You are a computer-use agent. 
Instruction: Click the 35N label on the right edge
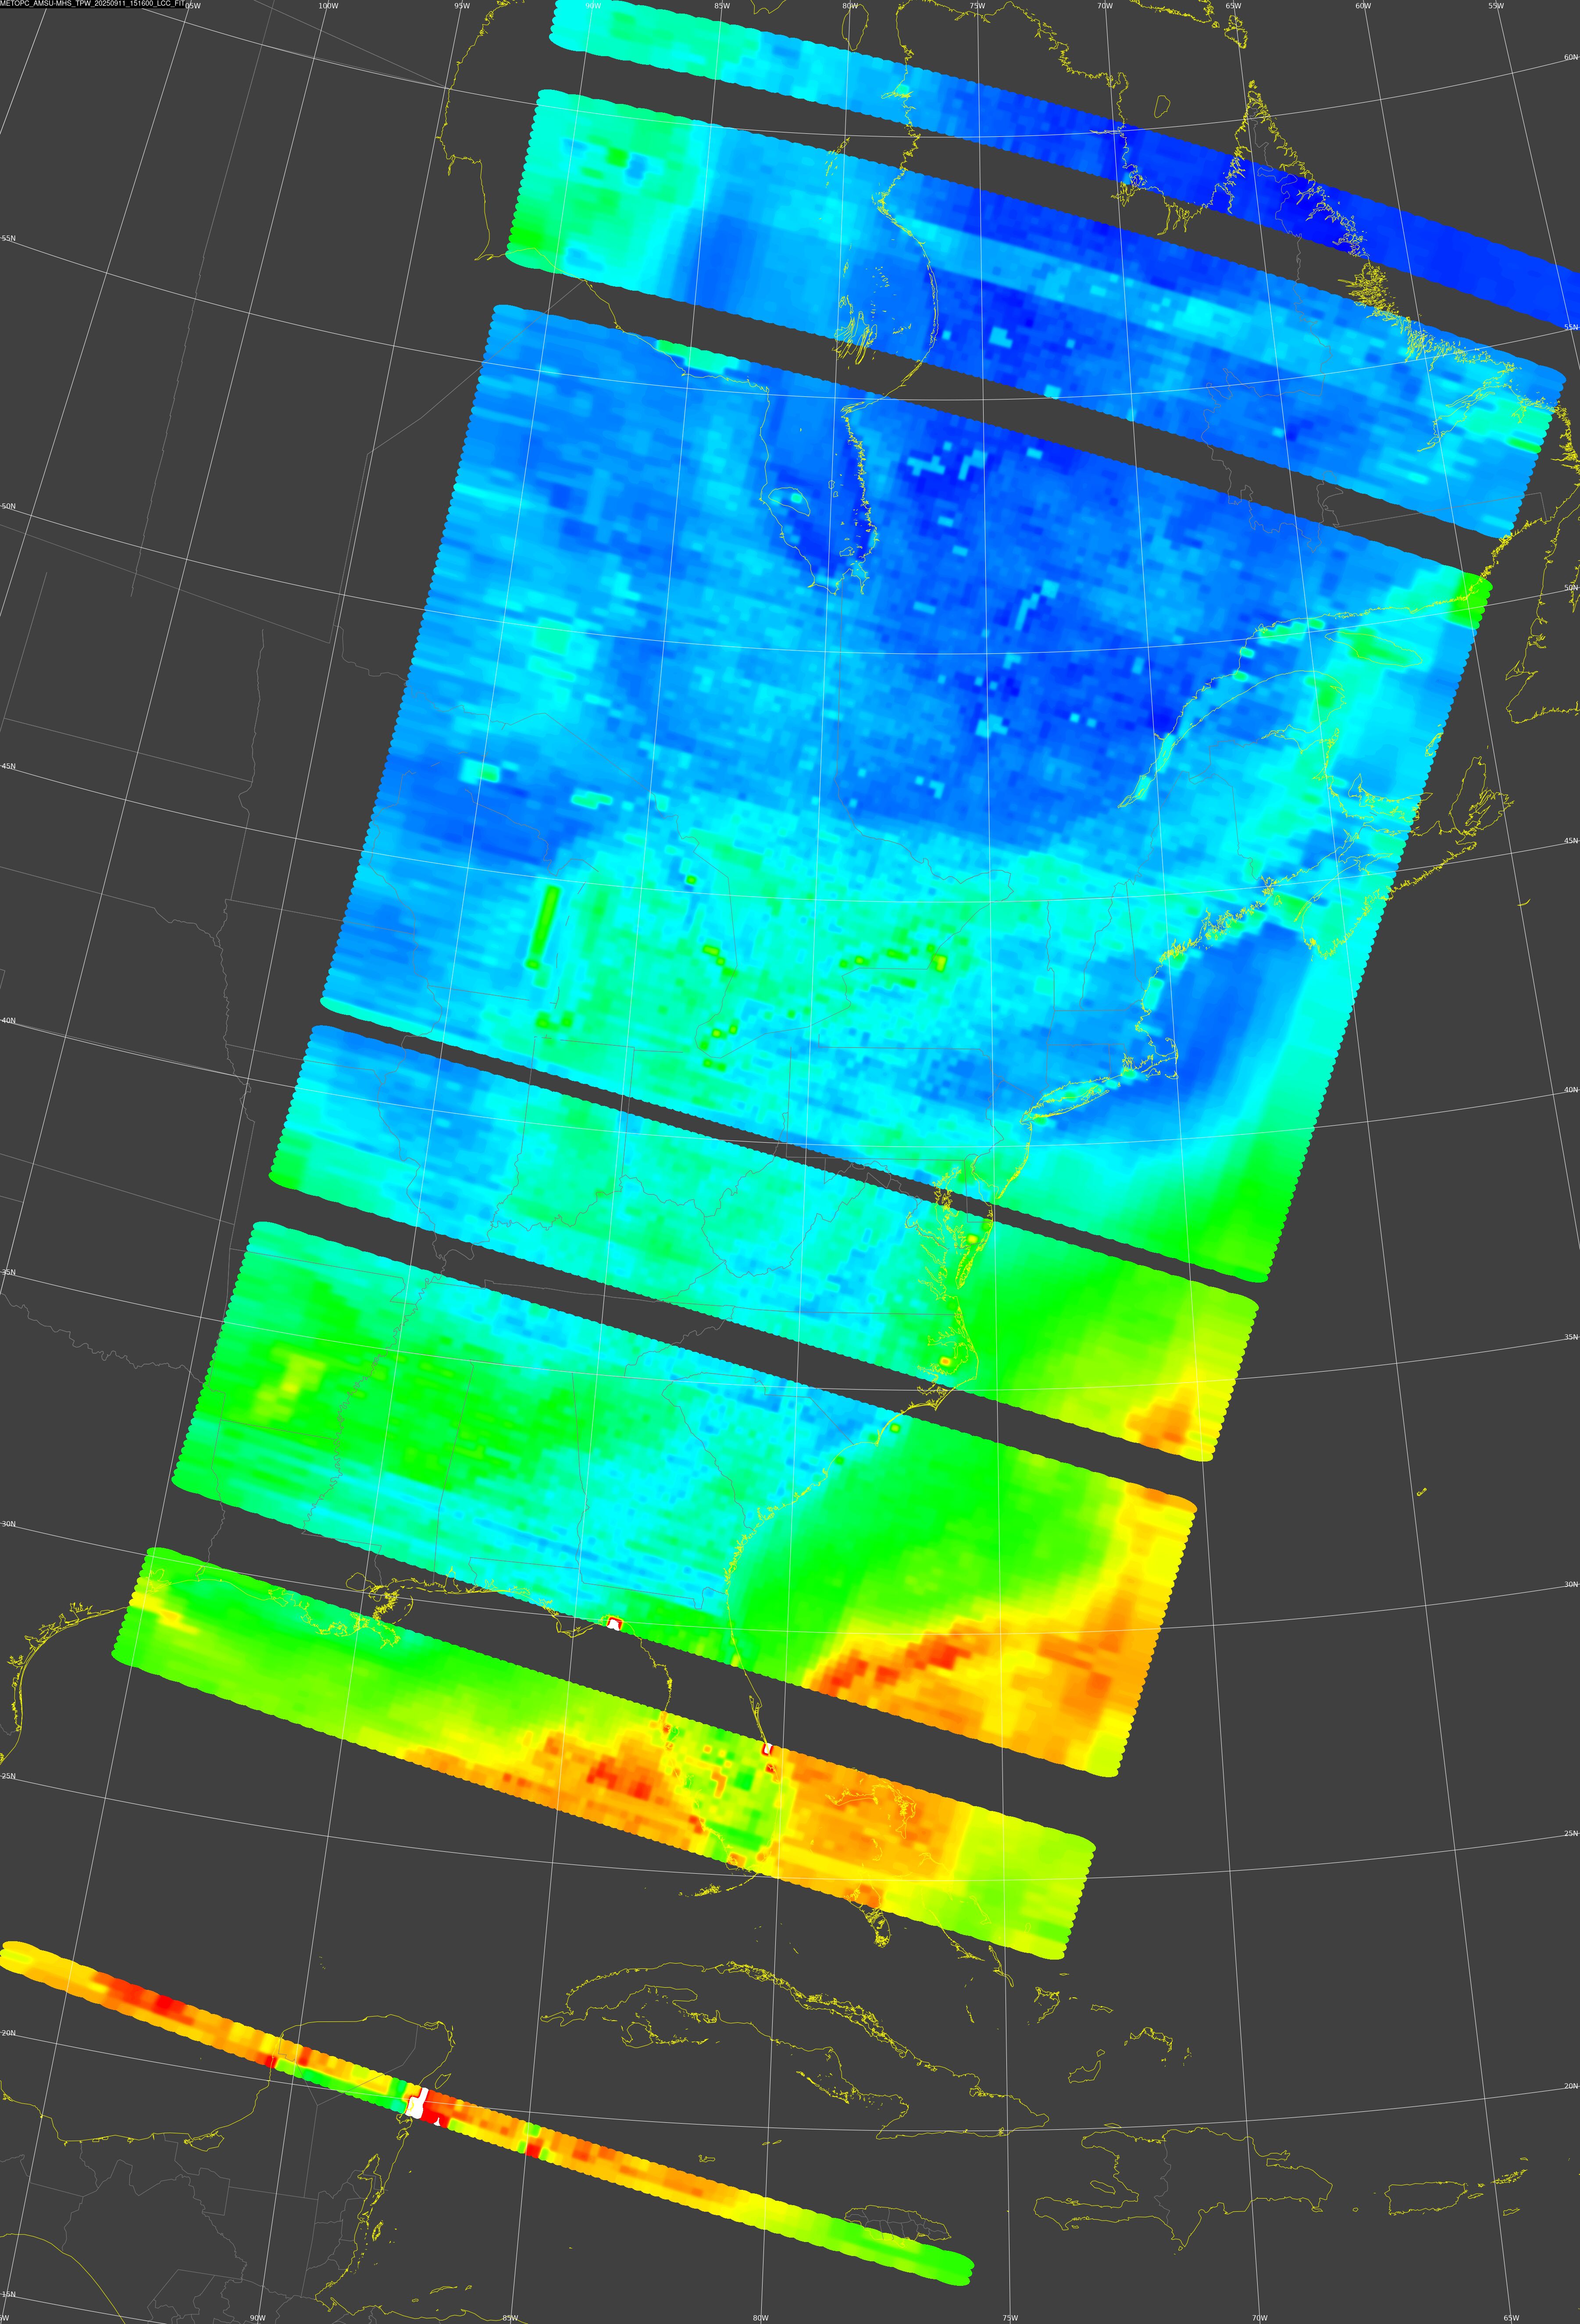click(1570, 1337)
